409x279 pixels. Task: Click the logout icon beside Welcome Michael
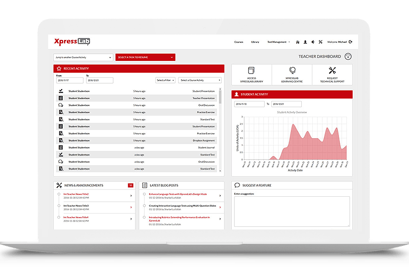[350, 42]
